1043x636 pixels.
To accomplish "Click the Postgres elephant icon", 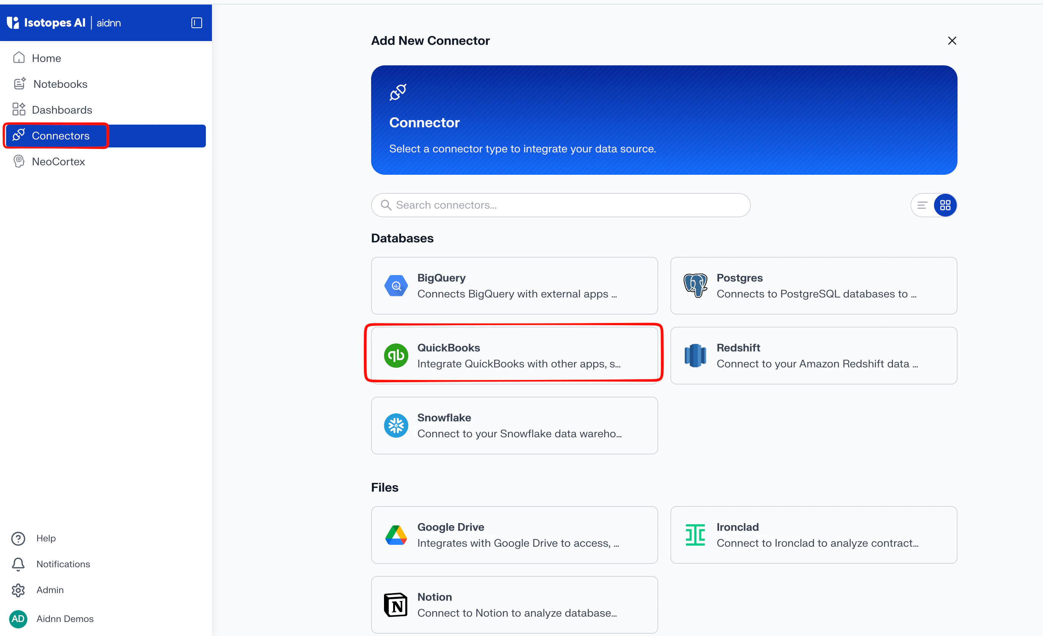I will click(x=695, y=286).
